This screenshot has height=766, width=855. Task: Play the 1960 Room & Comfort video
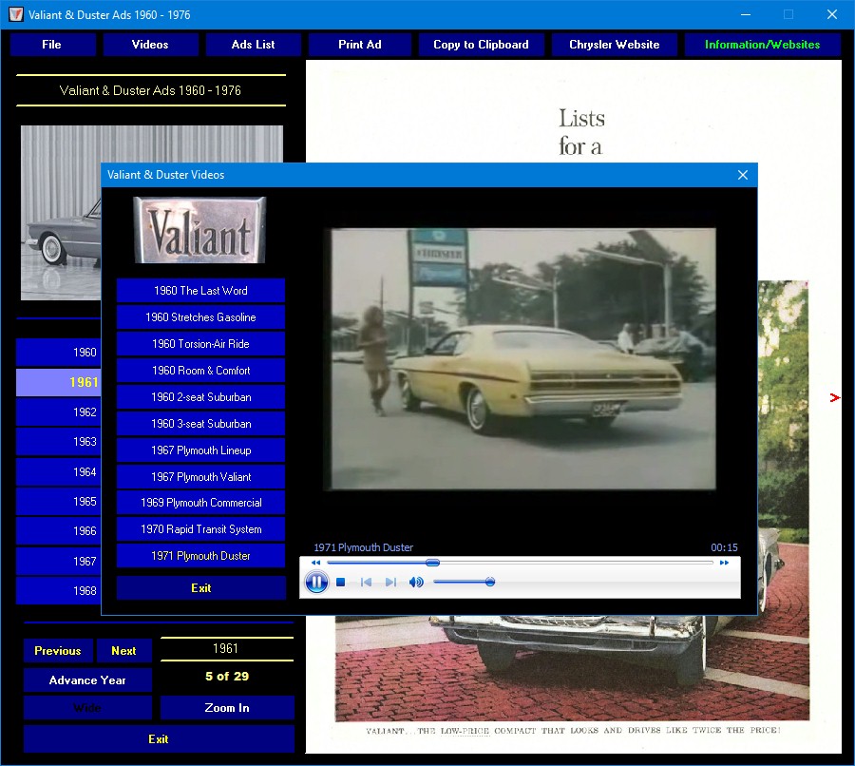200,371
